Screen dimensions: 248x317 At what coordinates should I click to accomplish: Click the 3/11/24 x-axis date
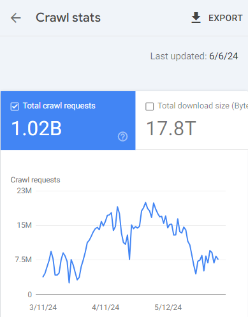pos(43,307)
